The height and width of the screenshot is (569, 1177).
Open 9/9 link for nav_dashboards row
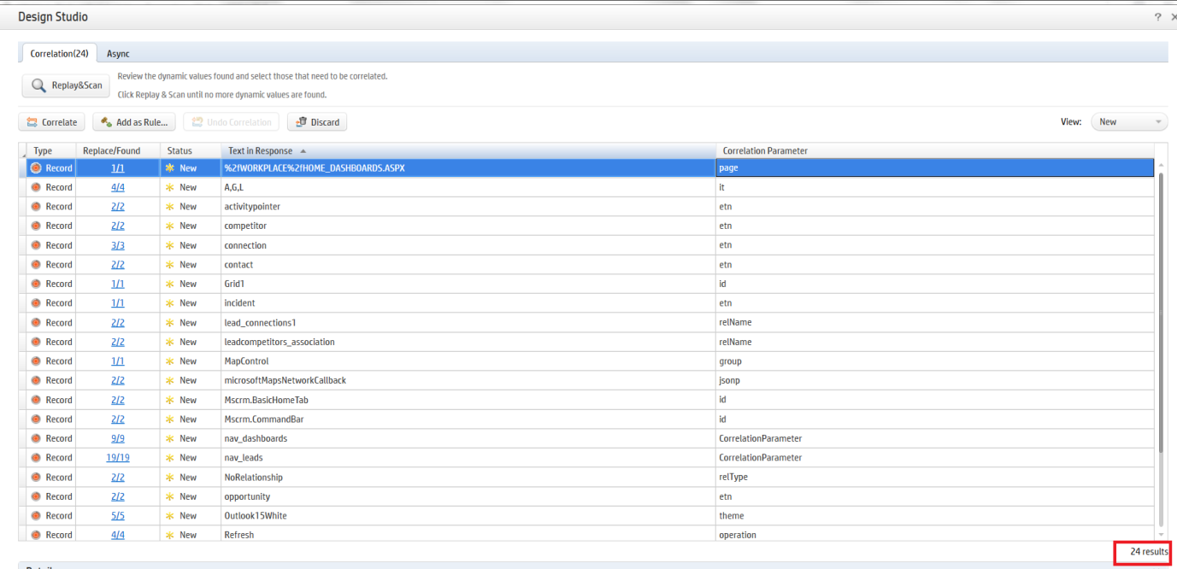tap(118, 438)
